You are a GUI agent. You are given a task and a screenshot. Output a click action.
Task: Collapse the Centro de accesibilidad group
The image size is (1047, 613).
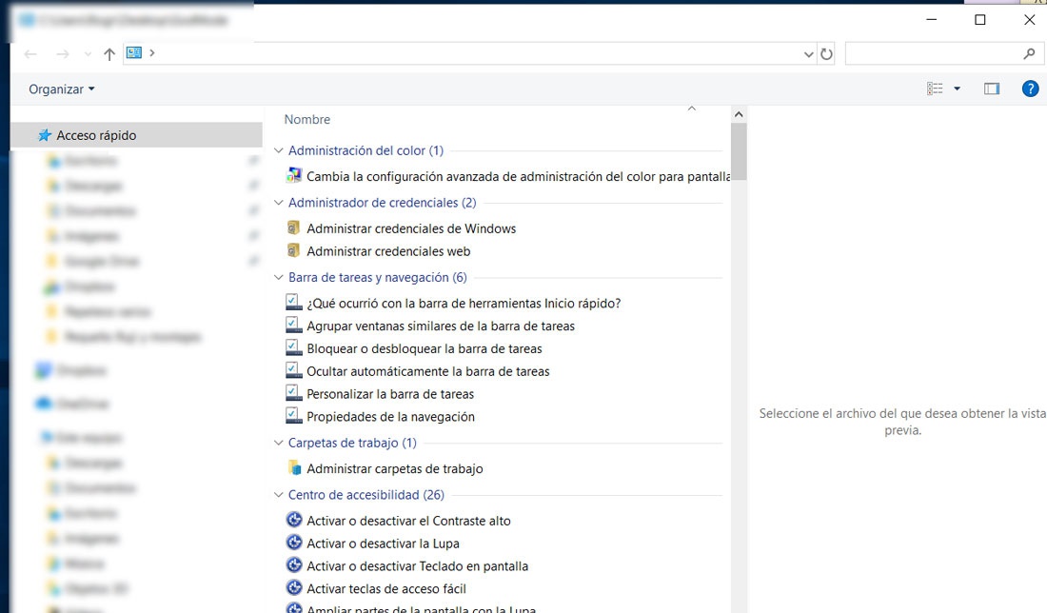[277, 494]
